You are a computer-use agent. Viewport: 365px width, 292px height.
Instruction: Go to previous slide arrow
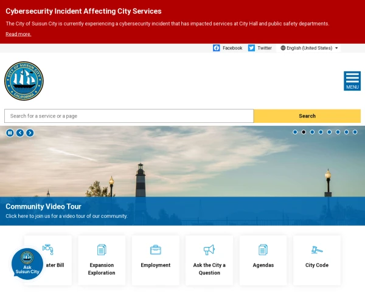click(x=20, y=133)
